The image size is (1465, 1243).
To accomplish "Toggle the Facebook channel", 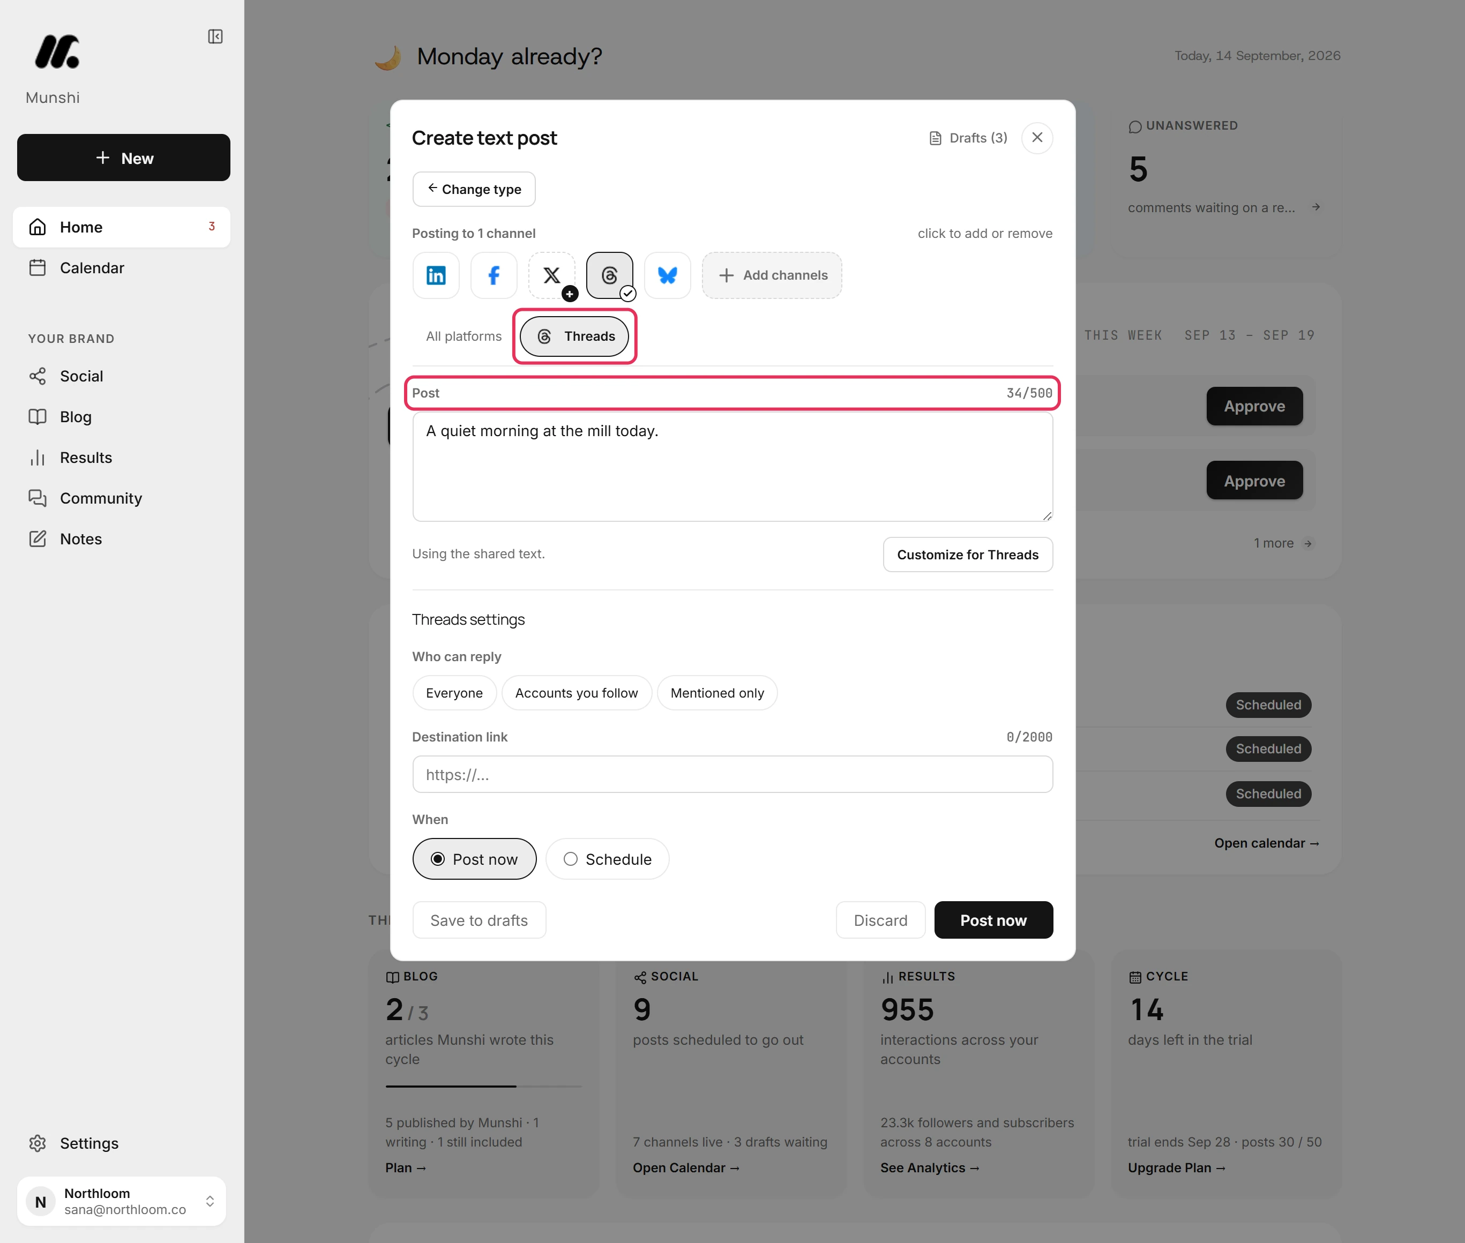I will point(494,275).
